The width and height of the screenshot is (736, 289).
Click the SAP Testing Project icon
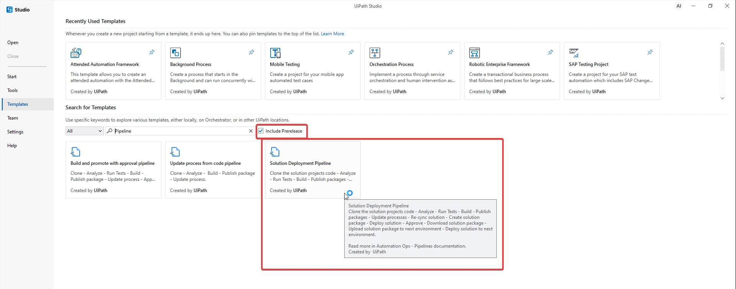pyautogui.click(x=574, y=53)
